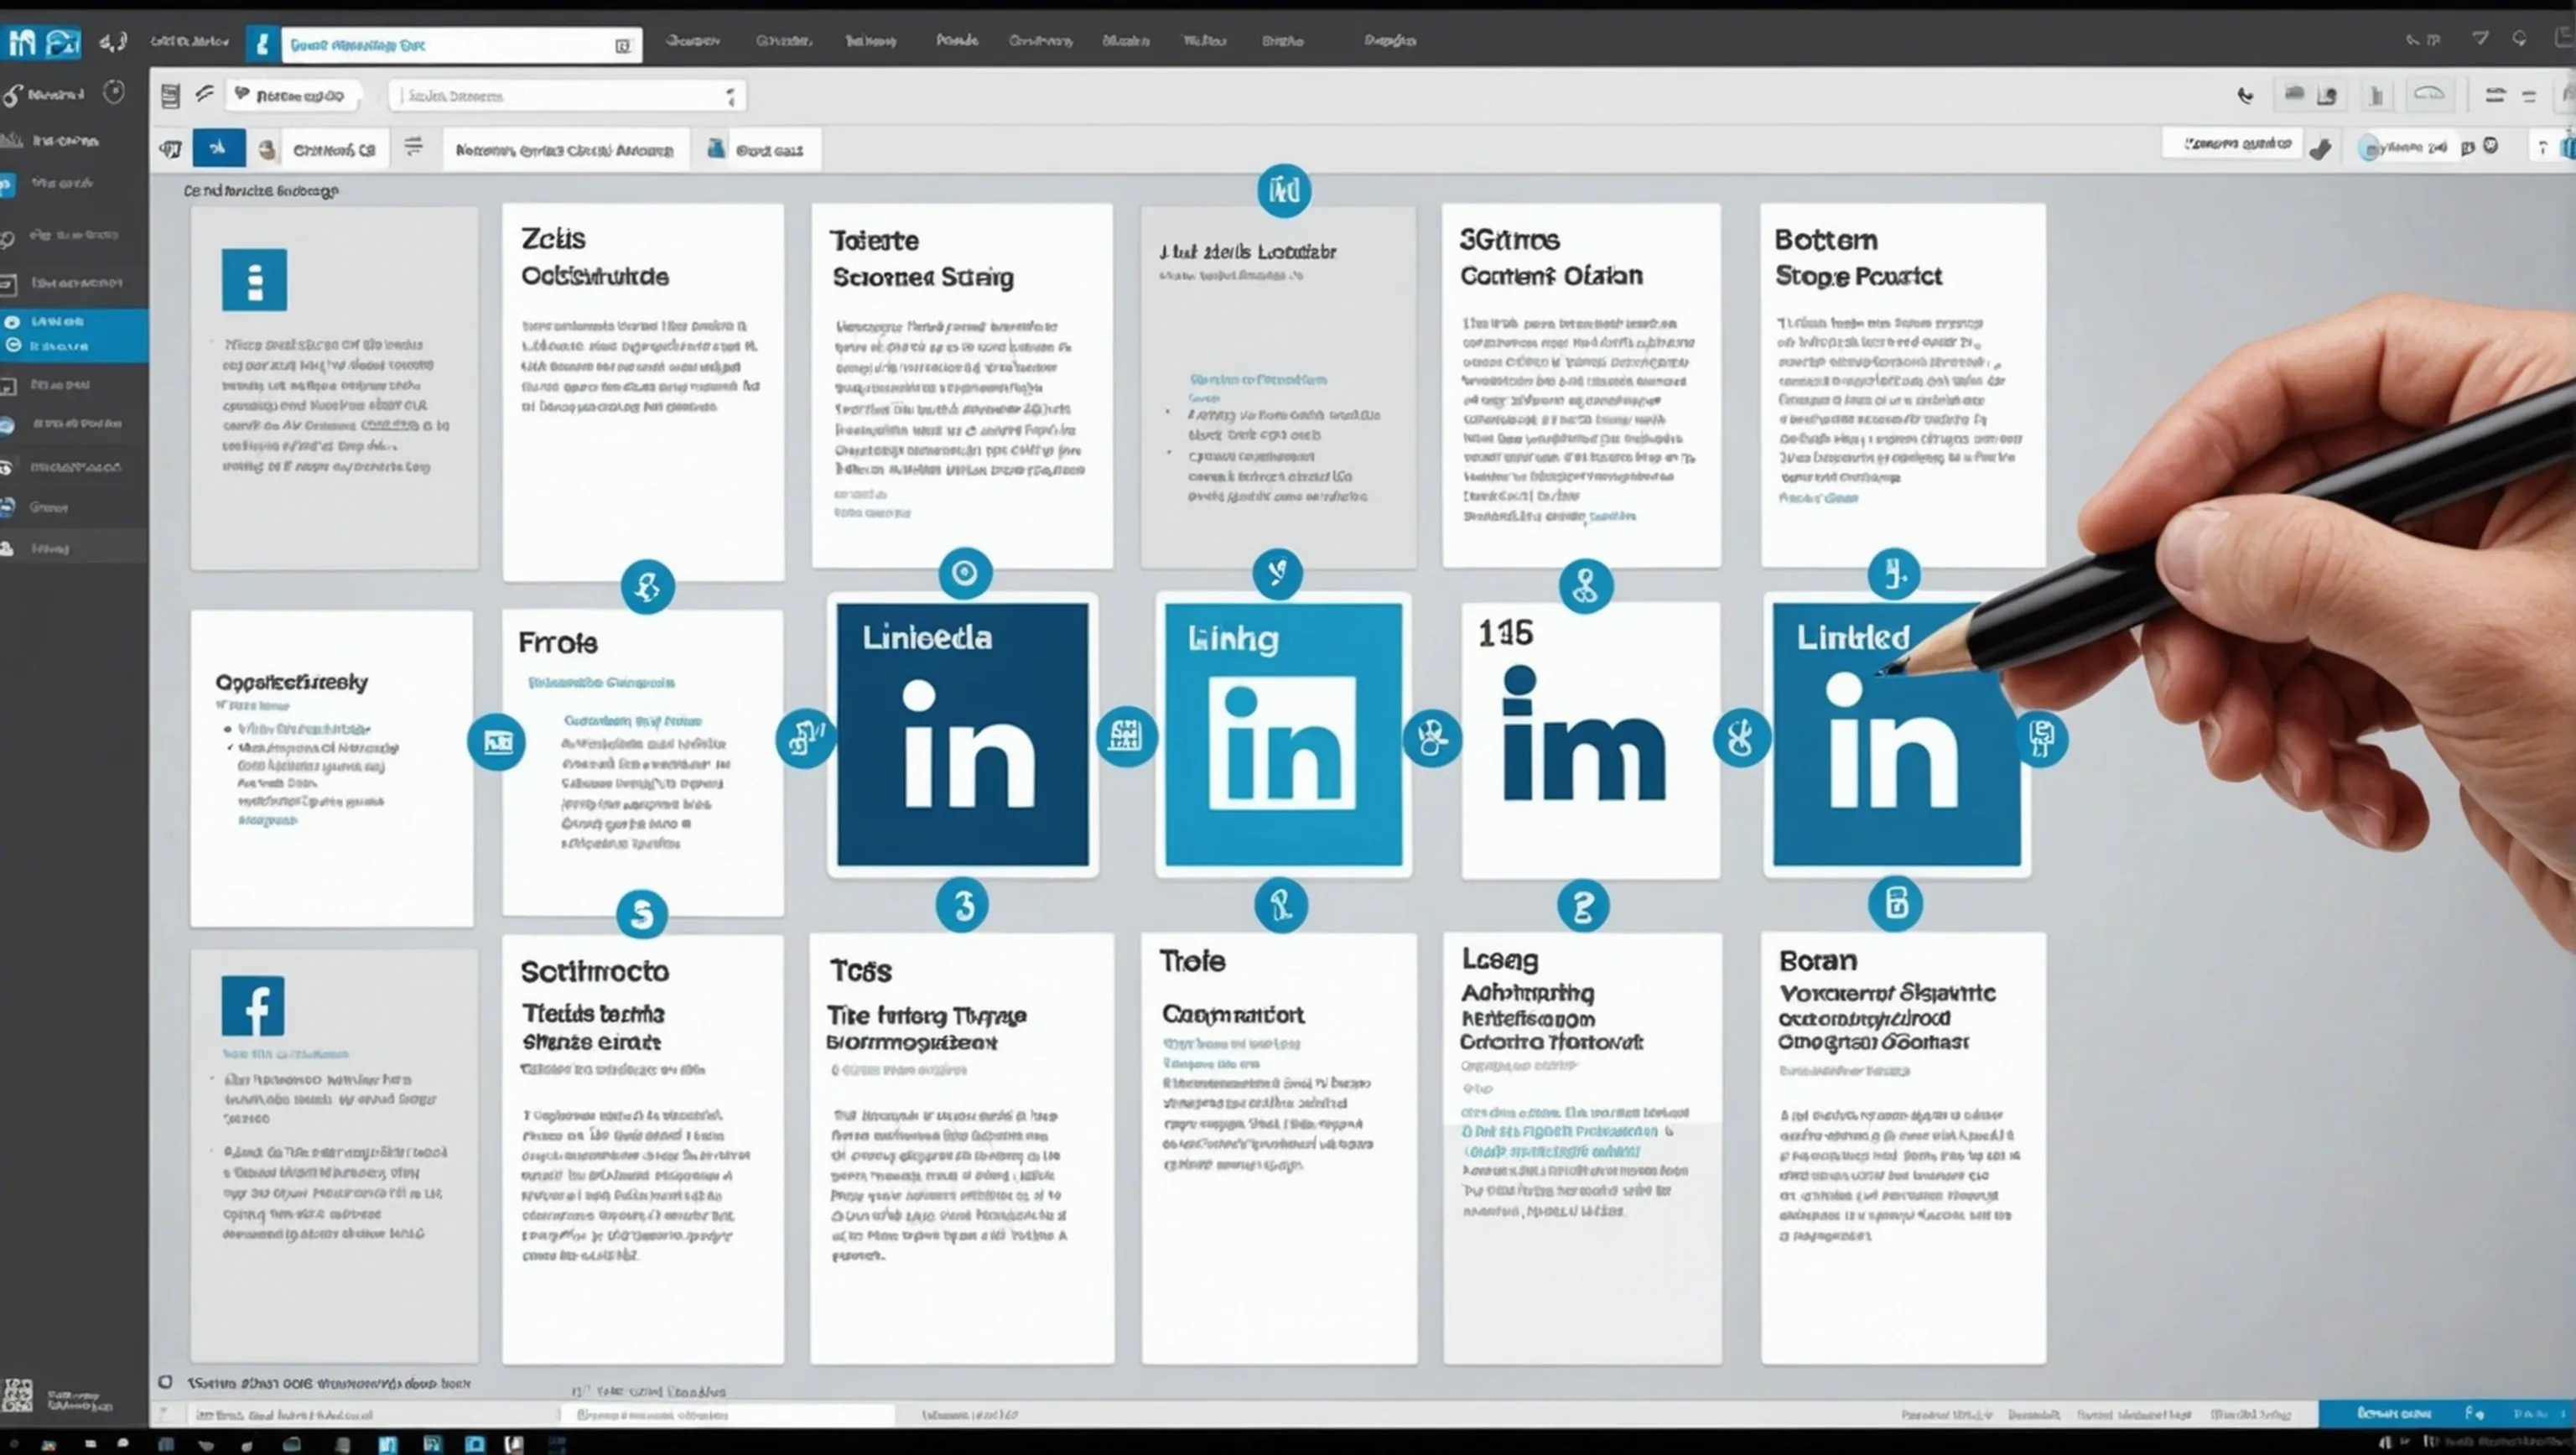The image size is (2576, 1455).
Task: Click the white search field in the right toolbar
Action: (2233, 144)
